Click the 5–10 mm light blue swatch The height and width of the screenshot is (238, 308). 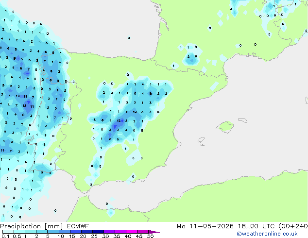click(x=53, y=232)
